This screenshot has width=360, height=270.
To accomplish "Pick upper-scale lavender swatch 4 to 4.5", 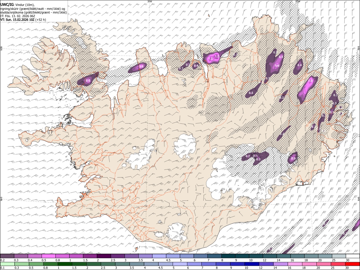I will (159, 256).
